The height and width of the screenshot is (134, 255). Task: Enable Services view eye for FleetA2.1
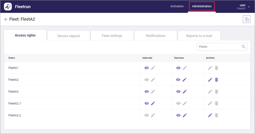tap(178, 103)
